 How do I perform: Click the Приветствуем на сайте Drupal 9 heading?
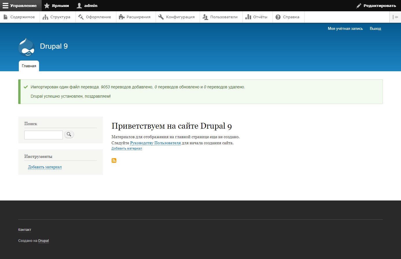pyautogui.click(x=172, y=126)
